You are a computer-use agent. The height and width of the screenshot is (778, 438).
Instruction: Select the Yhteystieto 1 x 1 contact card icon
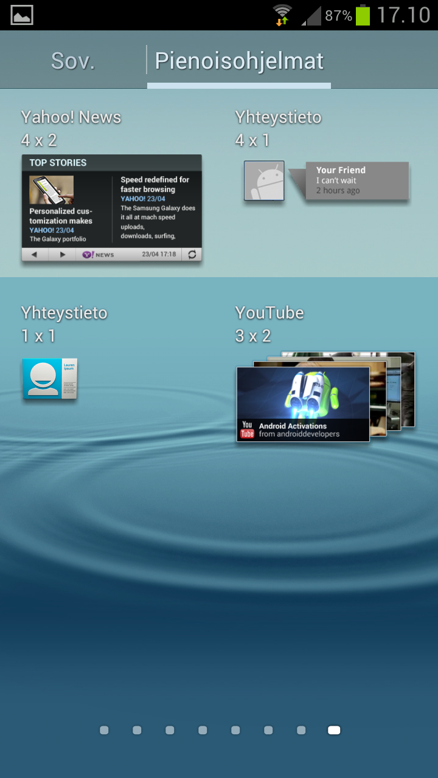[x=50, y=379]
